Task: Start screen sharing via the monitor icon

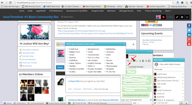Action: coord(134,61)
